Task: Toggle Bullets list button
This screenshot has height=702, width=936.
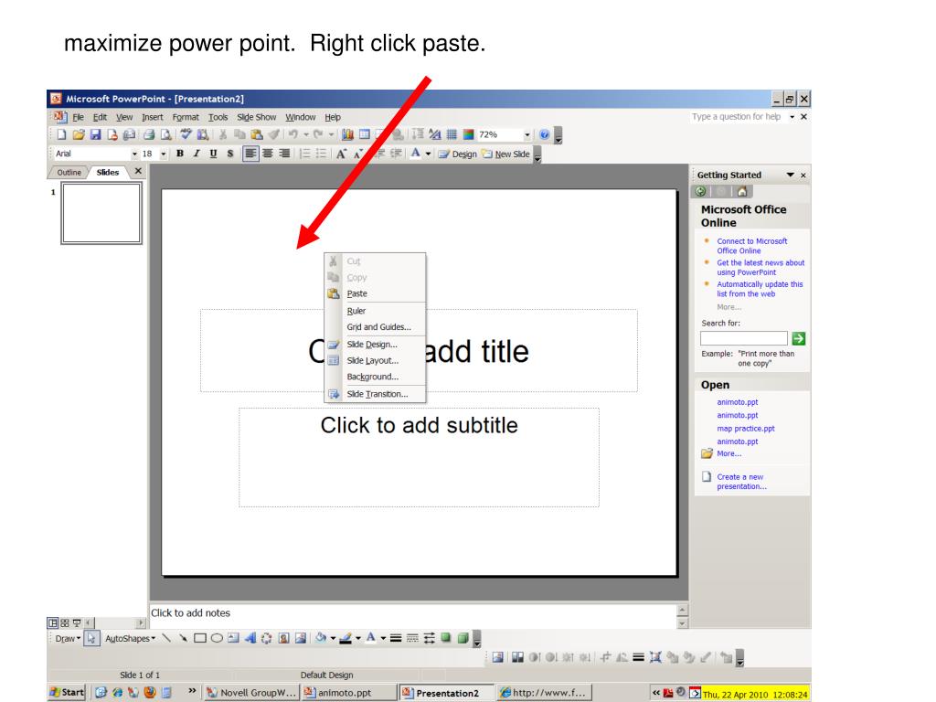Action: click(x=321, y=154)
